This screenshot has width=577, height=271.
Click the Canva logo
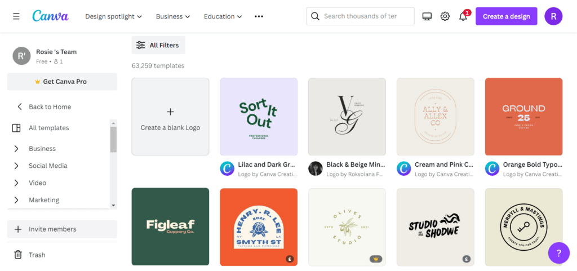(50, 16)
